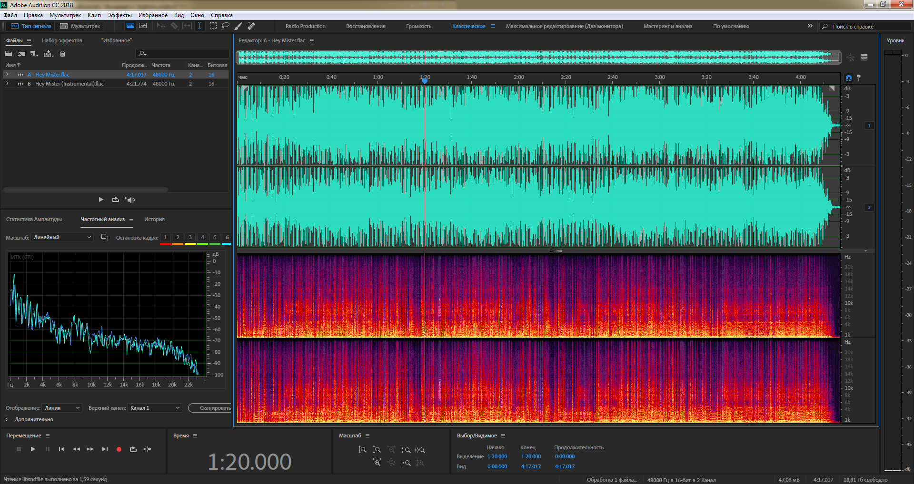914x484 pixels.
Task: Select the Marquee selection tool
Action: [x=213, y=26]
